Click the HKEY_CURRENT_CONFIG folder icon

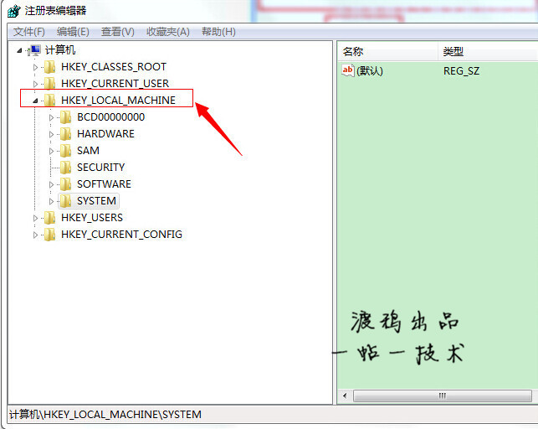pos(50,235)
